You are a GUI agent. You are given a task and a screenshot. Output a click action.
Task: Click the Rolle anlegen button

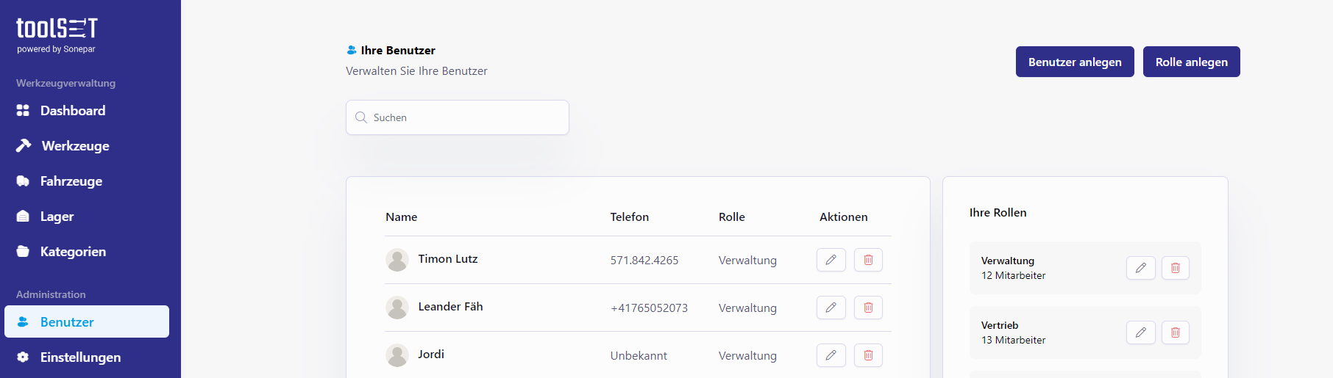point(1191,62)
